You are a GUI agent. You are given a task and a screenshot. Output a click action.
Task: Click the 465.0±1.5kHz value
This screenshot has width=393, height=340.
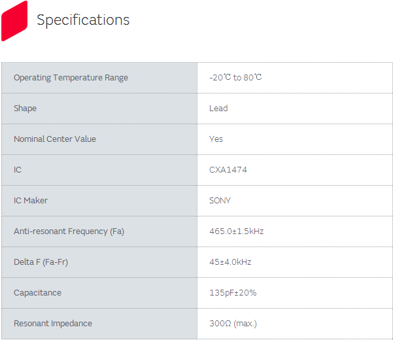pos(236,231)
